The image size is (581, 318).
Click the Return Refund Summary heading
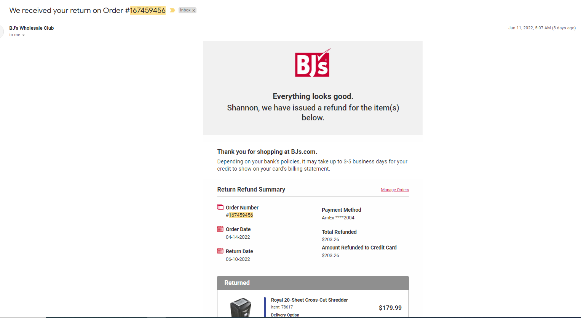(x=251, y=189)
